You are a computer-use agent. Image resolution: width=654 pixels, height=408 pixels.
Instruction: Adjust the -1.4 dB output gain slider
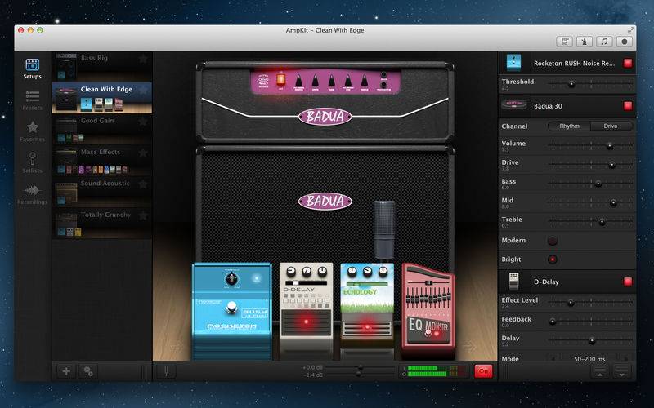coord(358,375)
